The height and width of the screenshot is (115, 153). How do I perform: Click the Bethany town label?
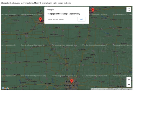pos(84,49)
